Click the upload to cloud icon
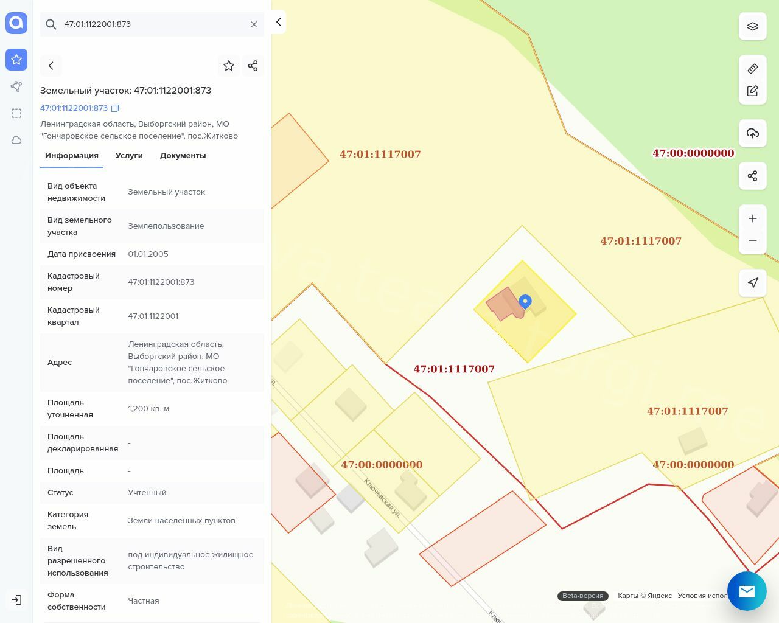779x623 pixels. click(752, 133)
